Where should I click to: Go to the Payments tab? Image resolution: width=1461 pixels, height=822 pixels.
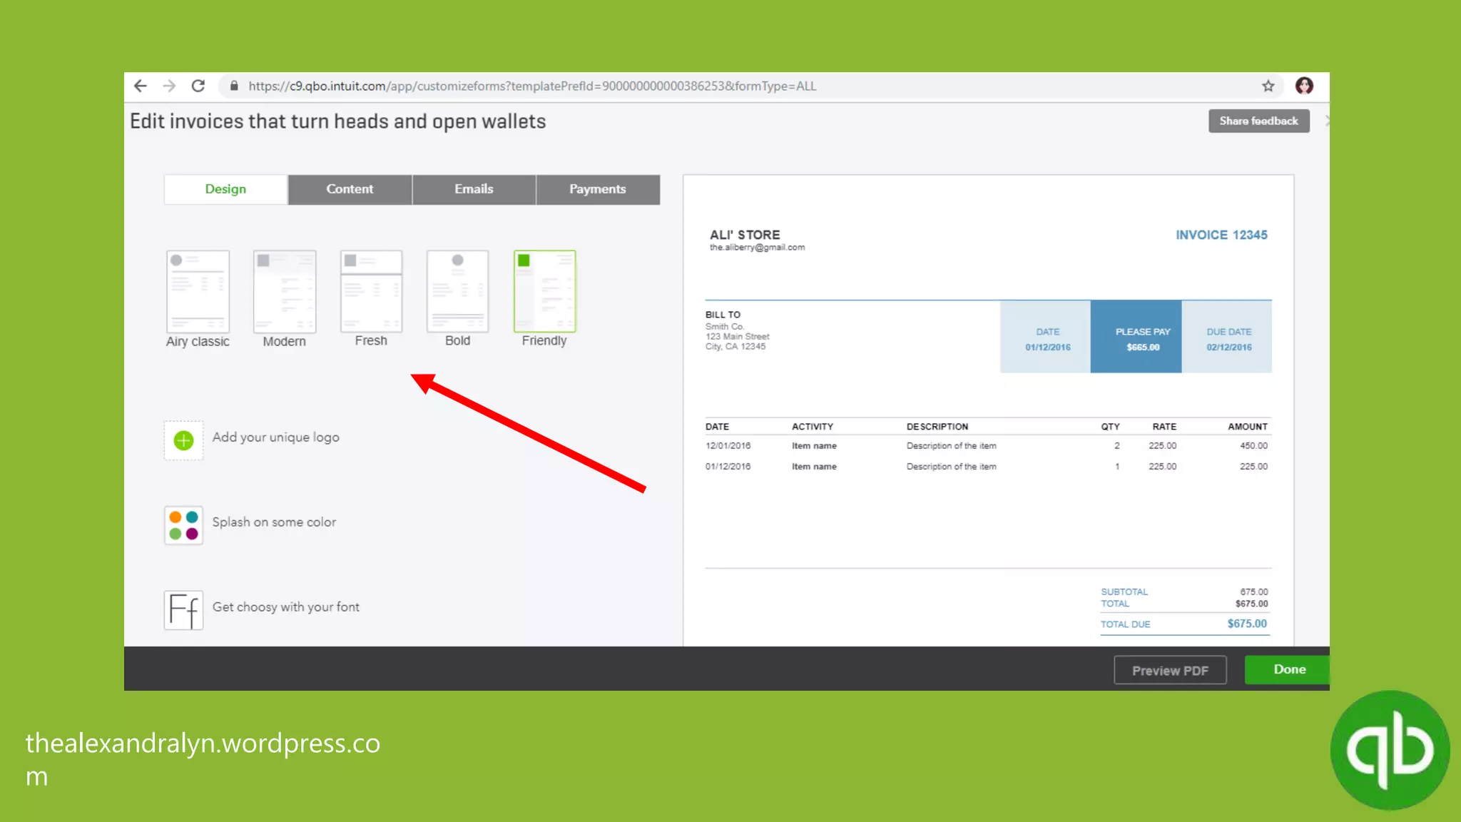pos(597,189)
